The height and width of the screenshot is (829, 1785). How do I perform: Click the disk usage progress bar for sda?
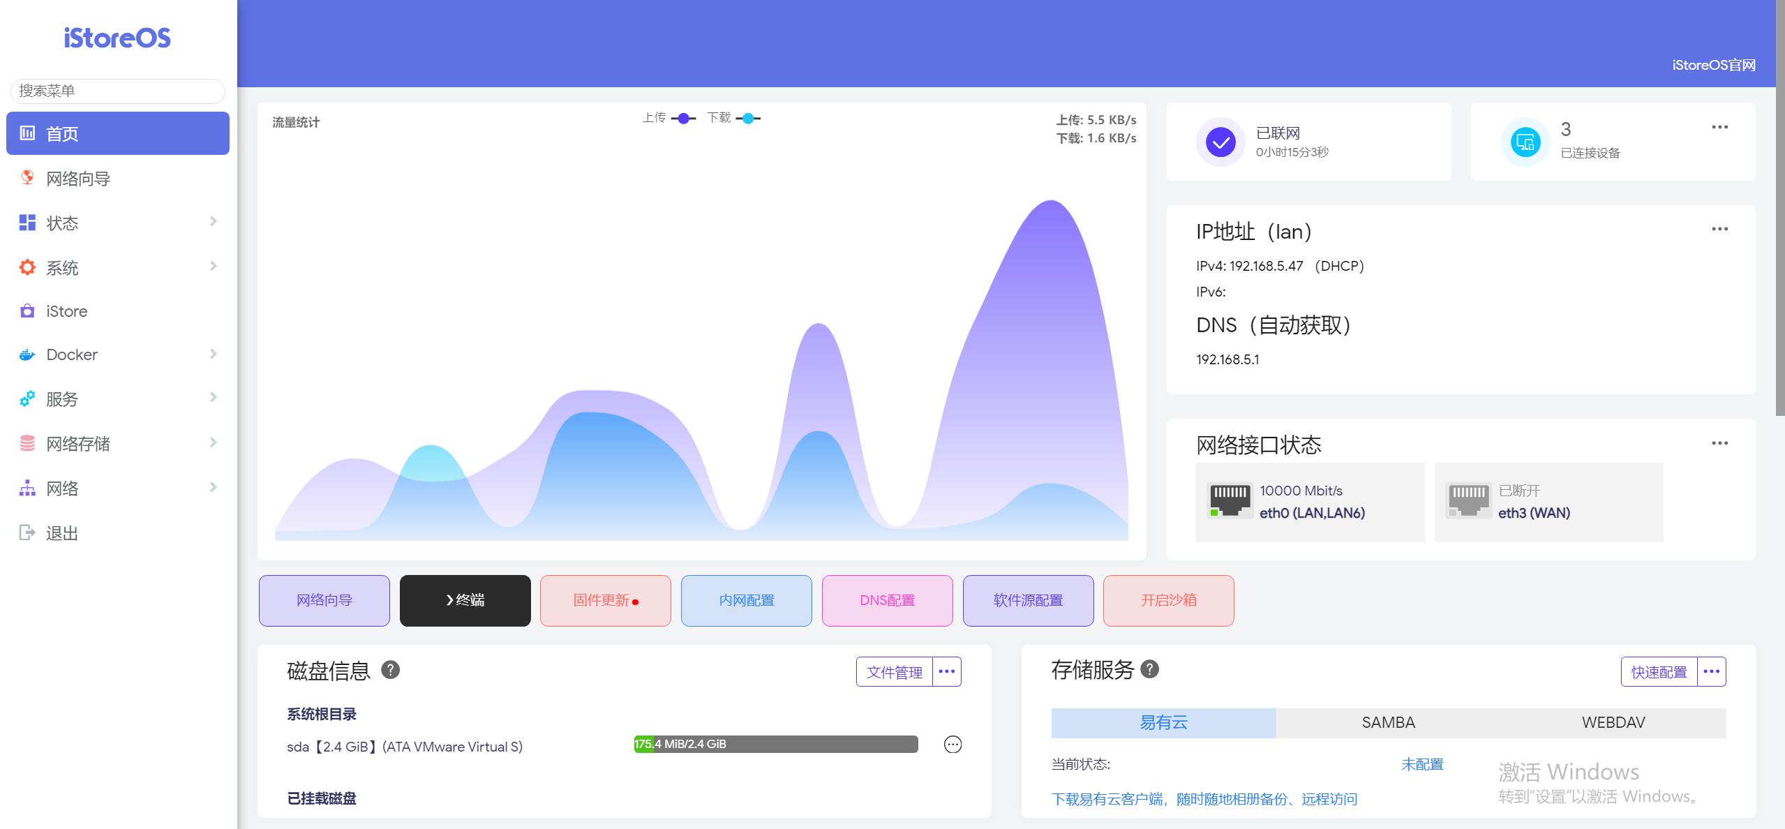776,744
